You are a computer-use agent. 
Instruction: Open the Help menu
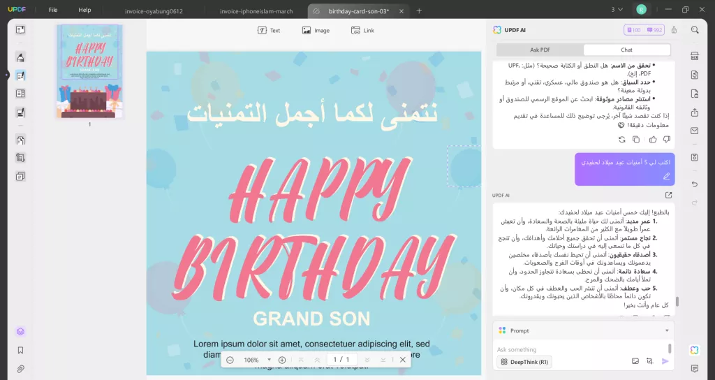pyautogui.click(x=84, y=10)
